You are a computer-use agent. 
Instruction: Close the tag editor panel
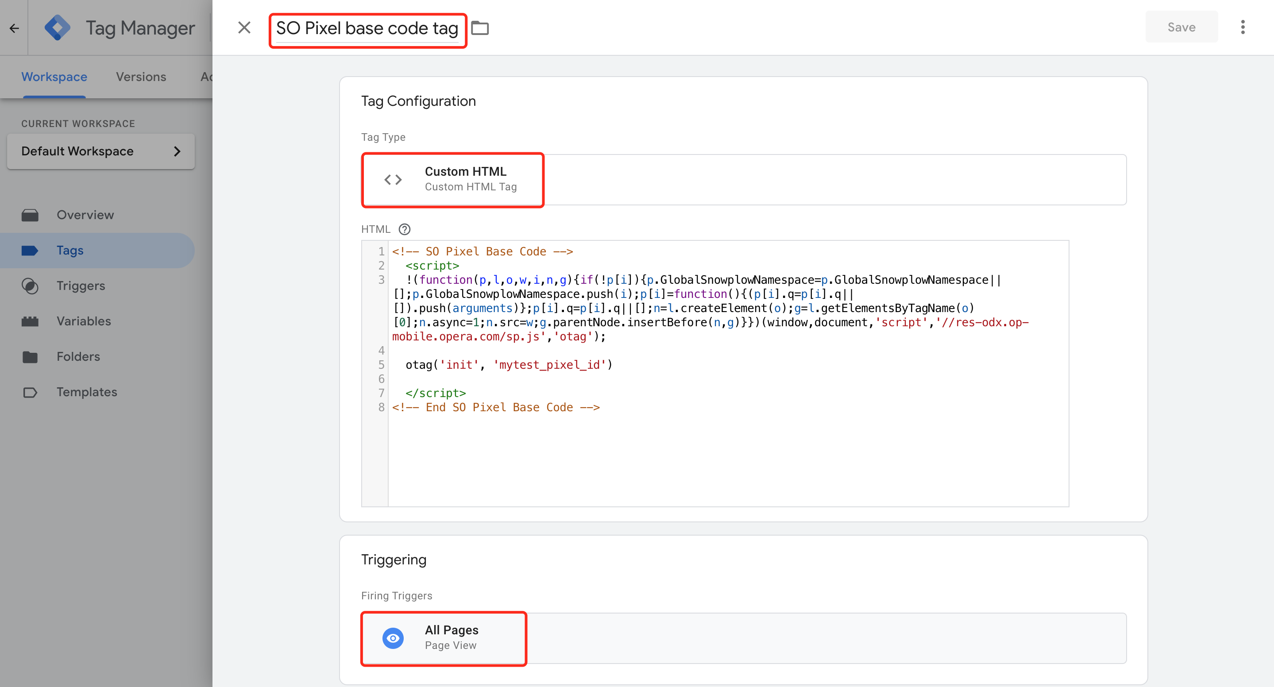(x=244, y=28)
